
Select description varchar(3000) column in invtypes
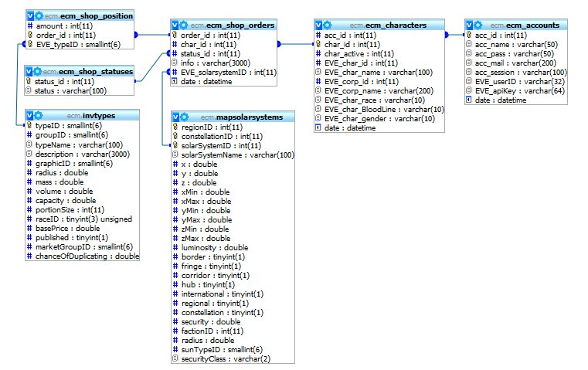coord(83,154)
